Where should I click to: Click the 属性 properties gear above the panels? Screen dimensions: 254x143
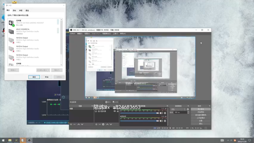pos(108,102)
